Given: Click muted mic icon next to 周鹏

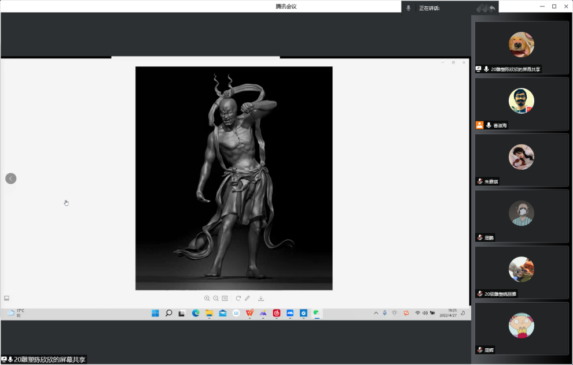Looking at the screenshot, I should point(480,237).
